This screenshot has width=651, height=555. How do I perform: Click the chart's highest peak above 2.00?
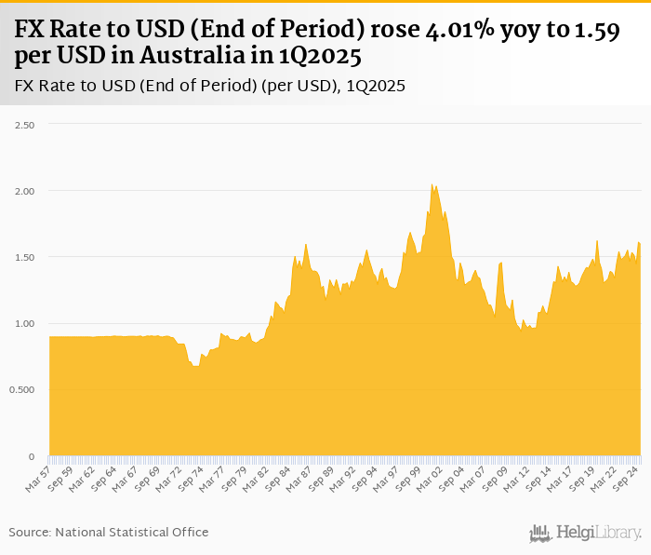[432, 185]
